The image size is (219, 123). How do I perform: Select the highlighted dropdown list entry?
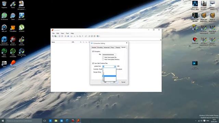pyautogui.click(x=109, y=76)
